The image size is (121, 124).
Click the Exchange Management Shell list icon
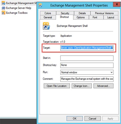(4, 3)
